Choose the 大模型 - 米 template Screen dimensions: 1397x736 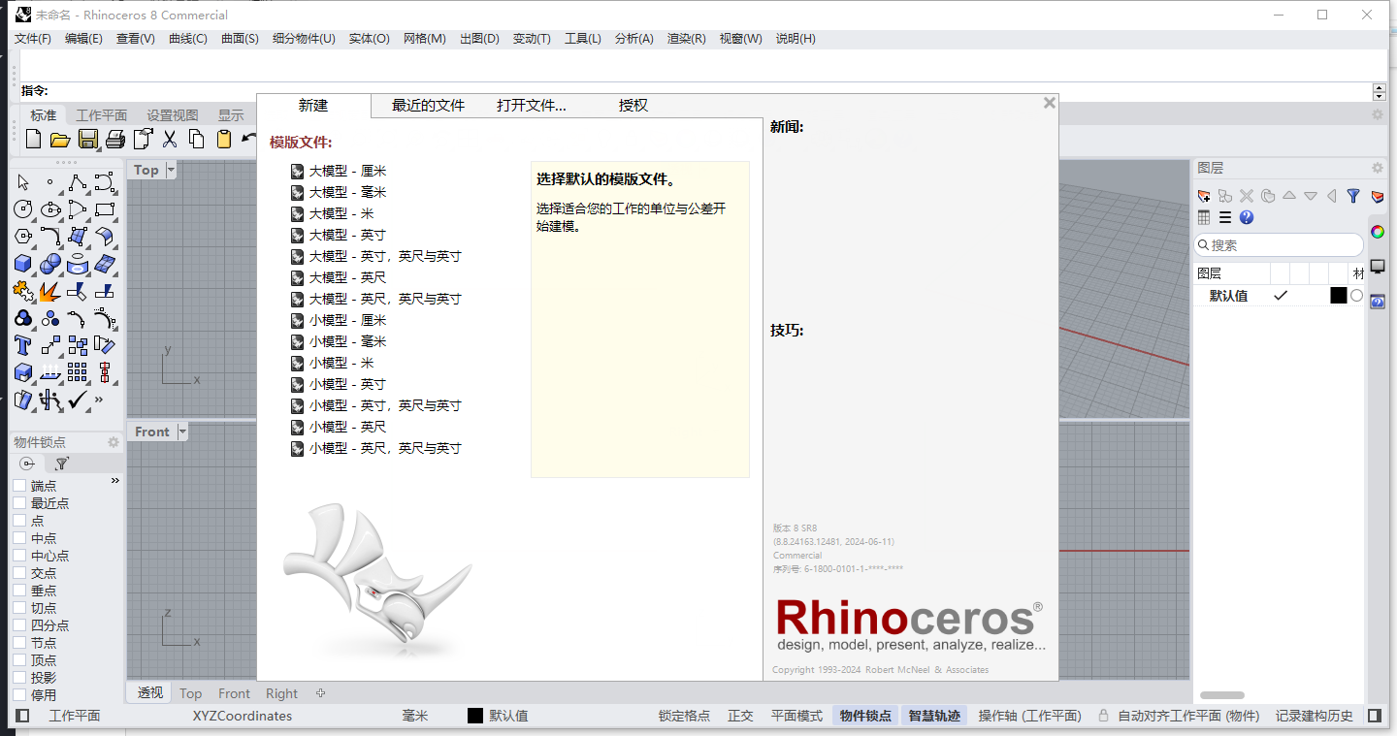(x=332, y=213)
